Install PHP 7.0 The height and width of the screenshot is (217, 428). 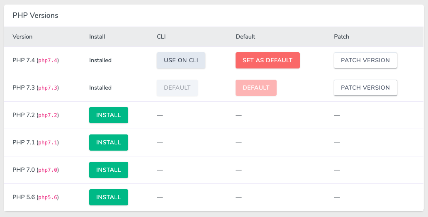pyautogui.click(x=109, y=170)
